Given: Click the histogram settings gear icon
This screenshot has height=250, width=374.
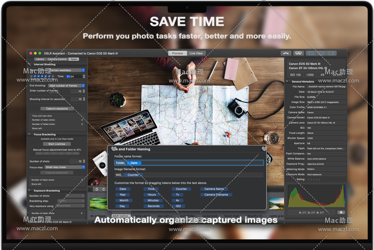Looking at the screenshot, I should pyautogui.click(x=341, y=212).
